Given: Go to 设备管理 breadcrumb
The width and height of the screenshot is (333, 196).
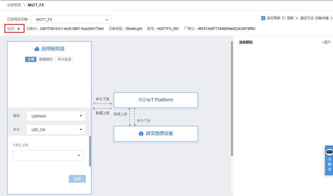Looking at the screenshot, I should pyautogui.click(x=14, y=5).
